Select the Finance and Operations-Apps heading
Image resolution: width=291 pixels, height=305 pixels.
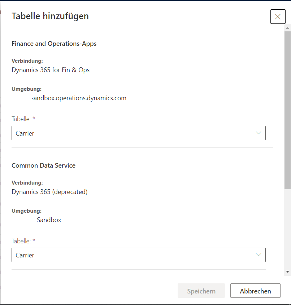click(x=54, y=44)
